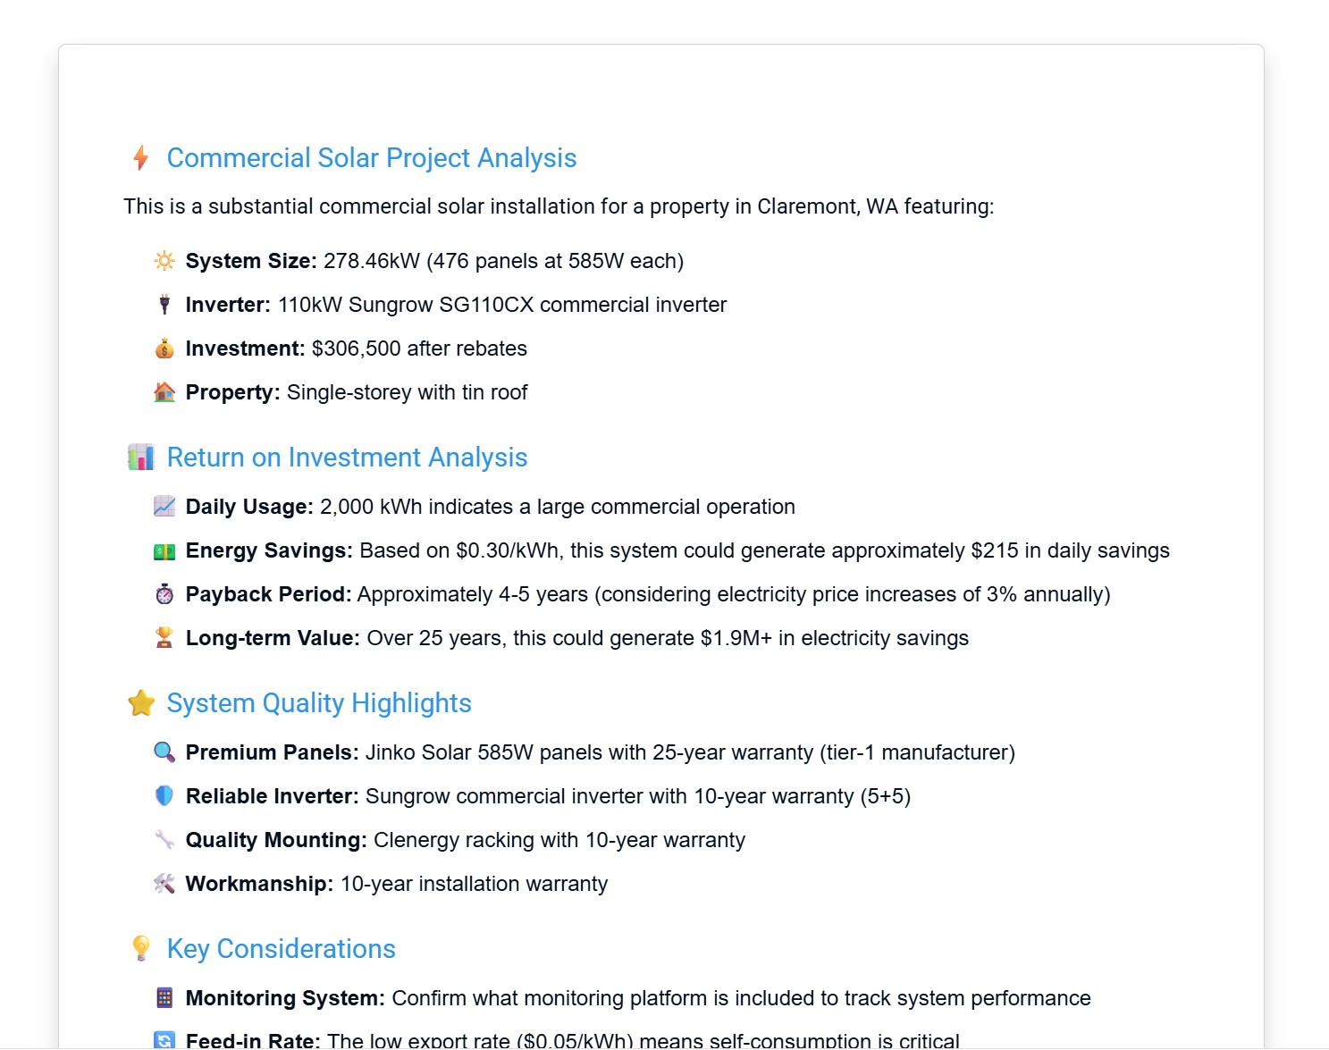Click the light bulb icon beside Key Considerations
The height and width of the screenshot is (1050, 1329).
pos(141,949)
